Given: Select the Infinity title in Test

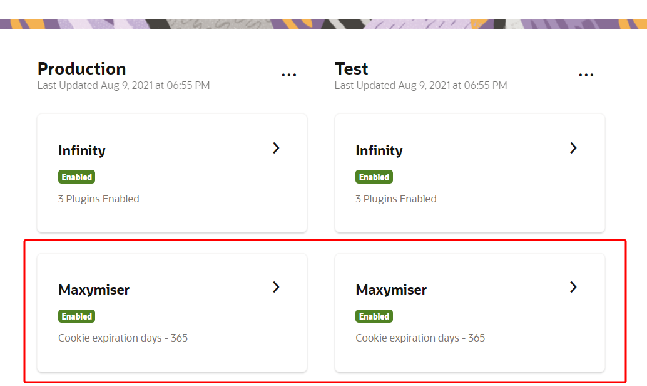Looking at the screenshot, I should pyautogui.click(x=379, y=150).
